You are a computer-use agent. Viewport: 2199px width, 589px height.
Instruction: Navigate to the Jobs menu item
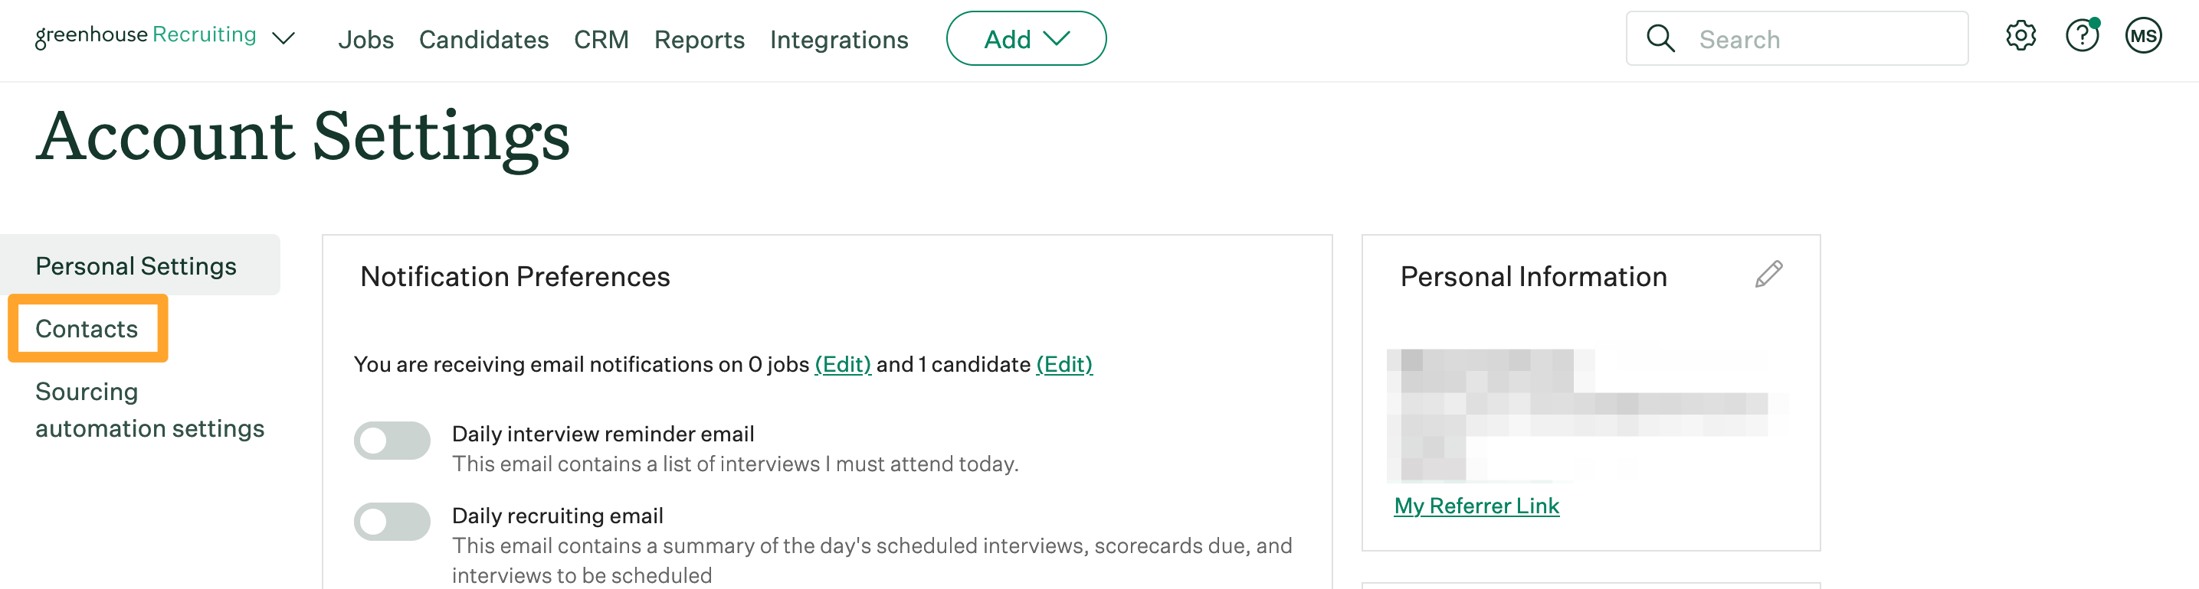coord(365,39)
